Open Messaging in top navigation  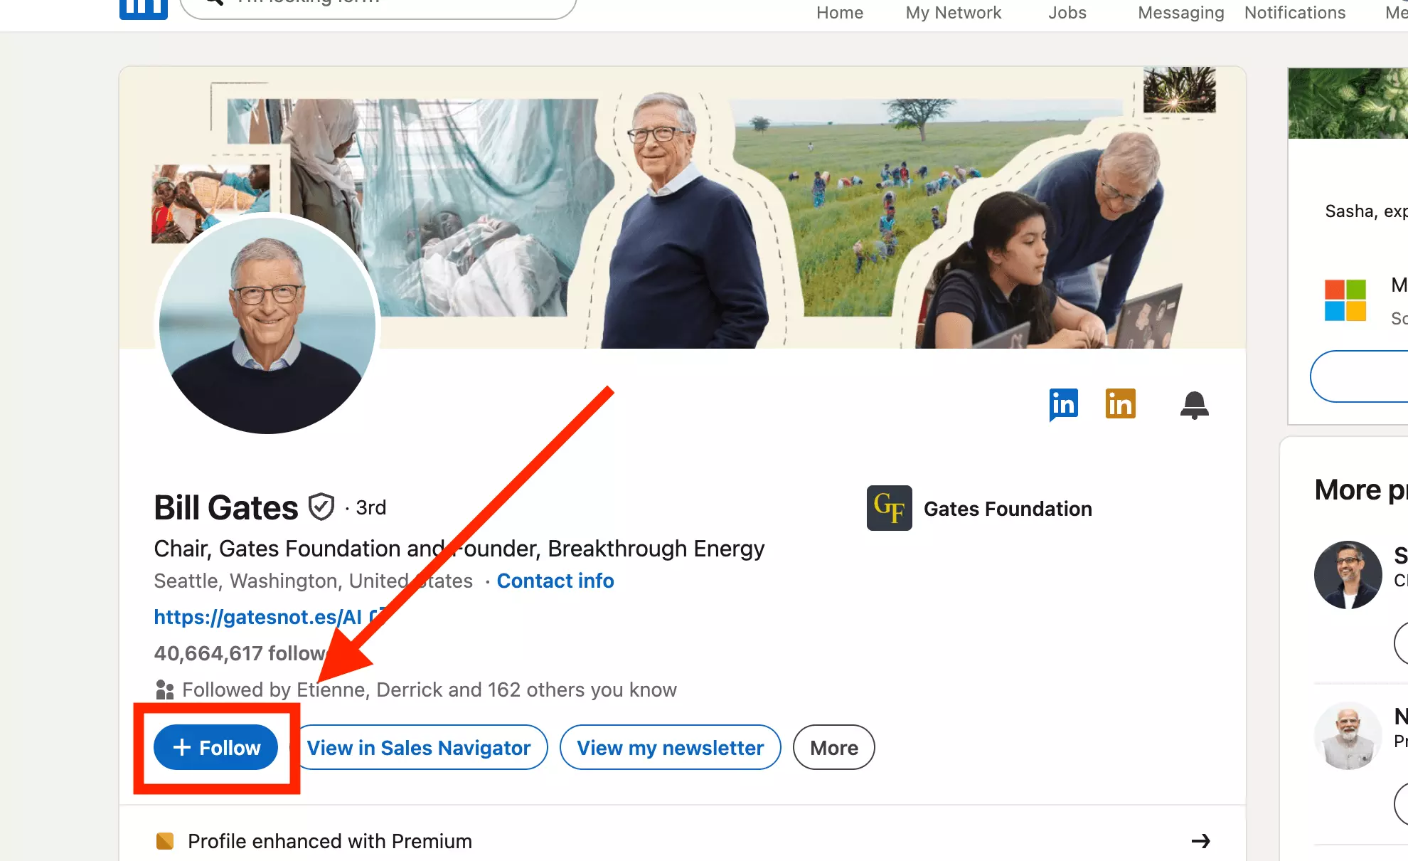click(x=1181, y=13)
